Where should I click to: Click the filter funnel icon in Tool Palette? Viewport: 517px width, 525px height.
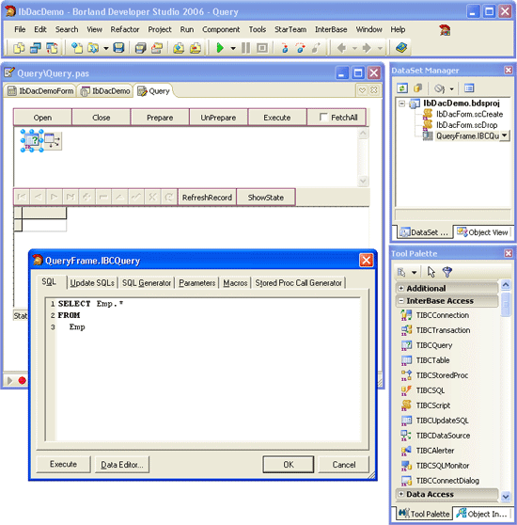(x=447, y=272)
